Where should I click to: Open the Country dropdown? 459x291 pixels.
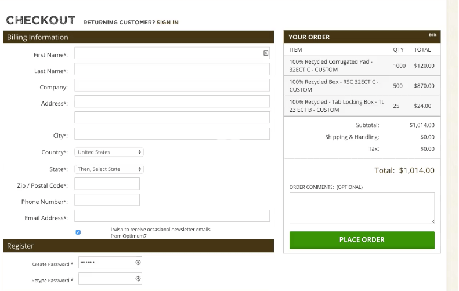pos(109,152)
